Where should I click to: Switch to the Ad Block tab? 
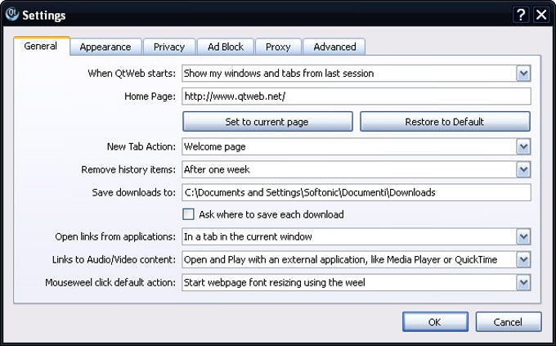[x=226, y=47]
